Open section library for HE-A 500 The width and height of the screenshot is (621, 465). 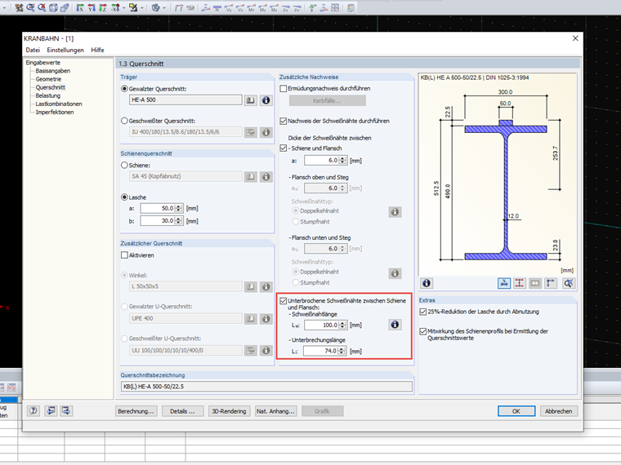(x=252, y=100)
